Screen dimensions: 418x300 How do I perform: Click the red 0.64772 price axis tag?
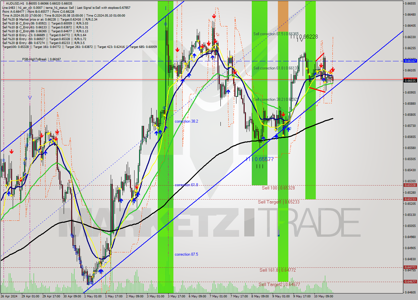tap(410, 267)
